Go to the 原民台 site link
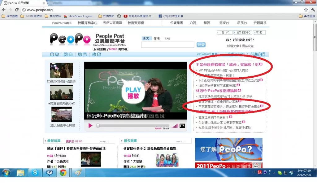 242,23
